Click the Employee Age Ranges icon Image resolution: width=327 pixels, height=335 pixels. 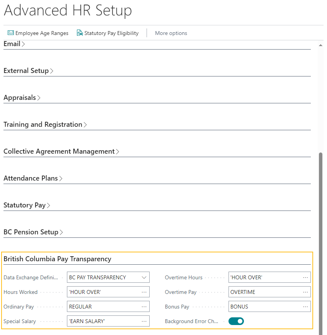click(x=12, y=33)
